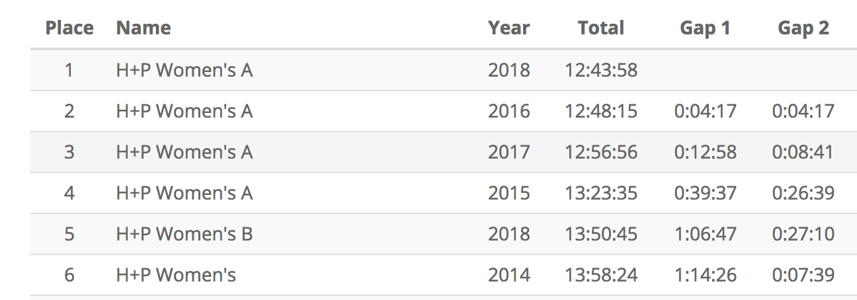Image resolution: width=857 pixels, height=300 pixels.
Task: Click the 2014 year cell
Action: 509,275
